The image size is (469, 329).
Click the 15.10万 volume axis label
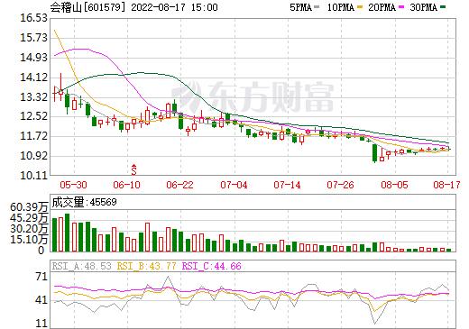[x=29, y=240]
